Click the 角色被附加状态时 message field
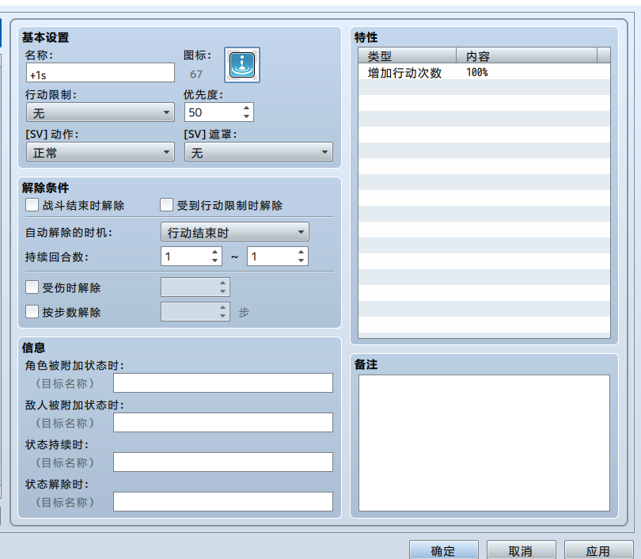Viewport: 641px width, 559px height. [223, 382]
